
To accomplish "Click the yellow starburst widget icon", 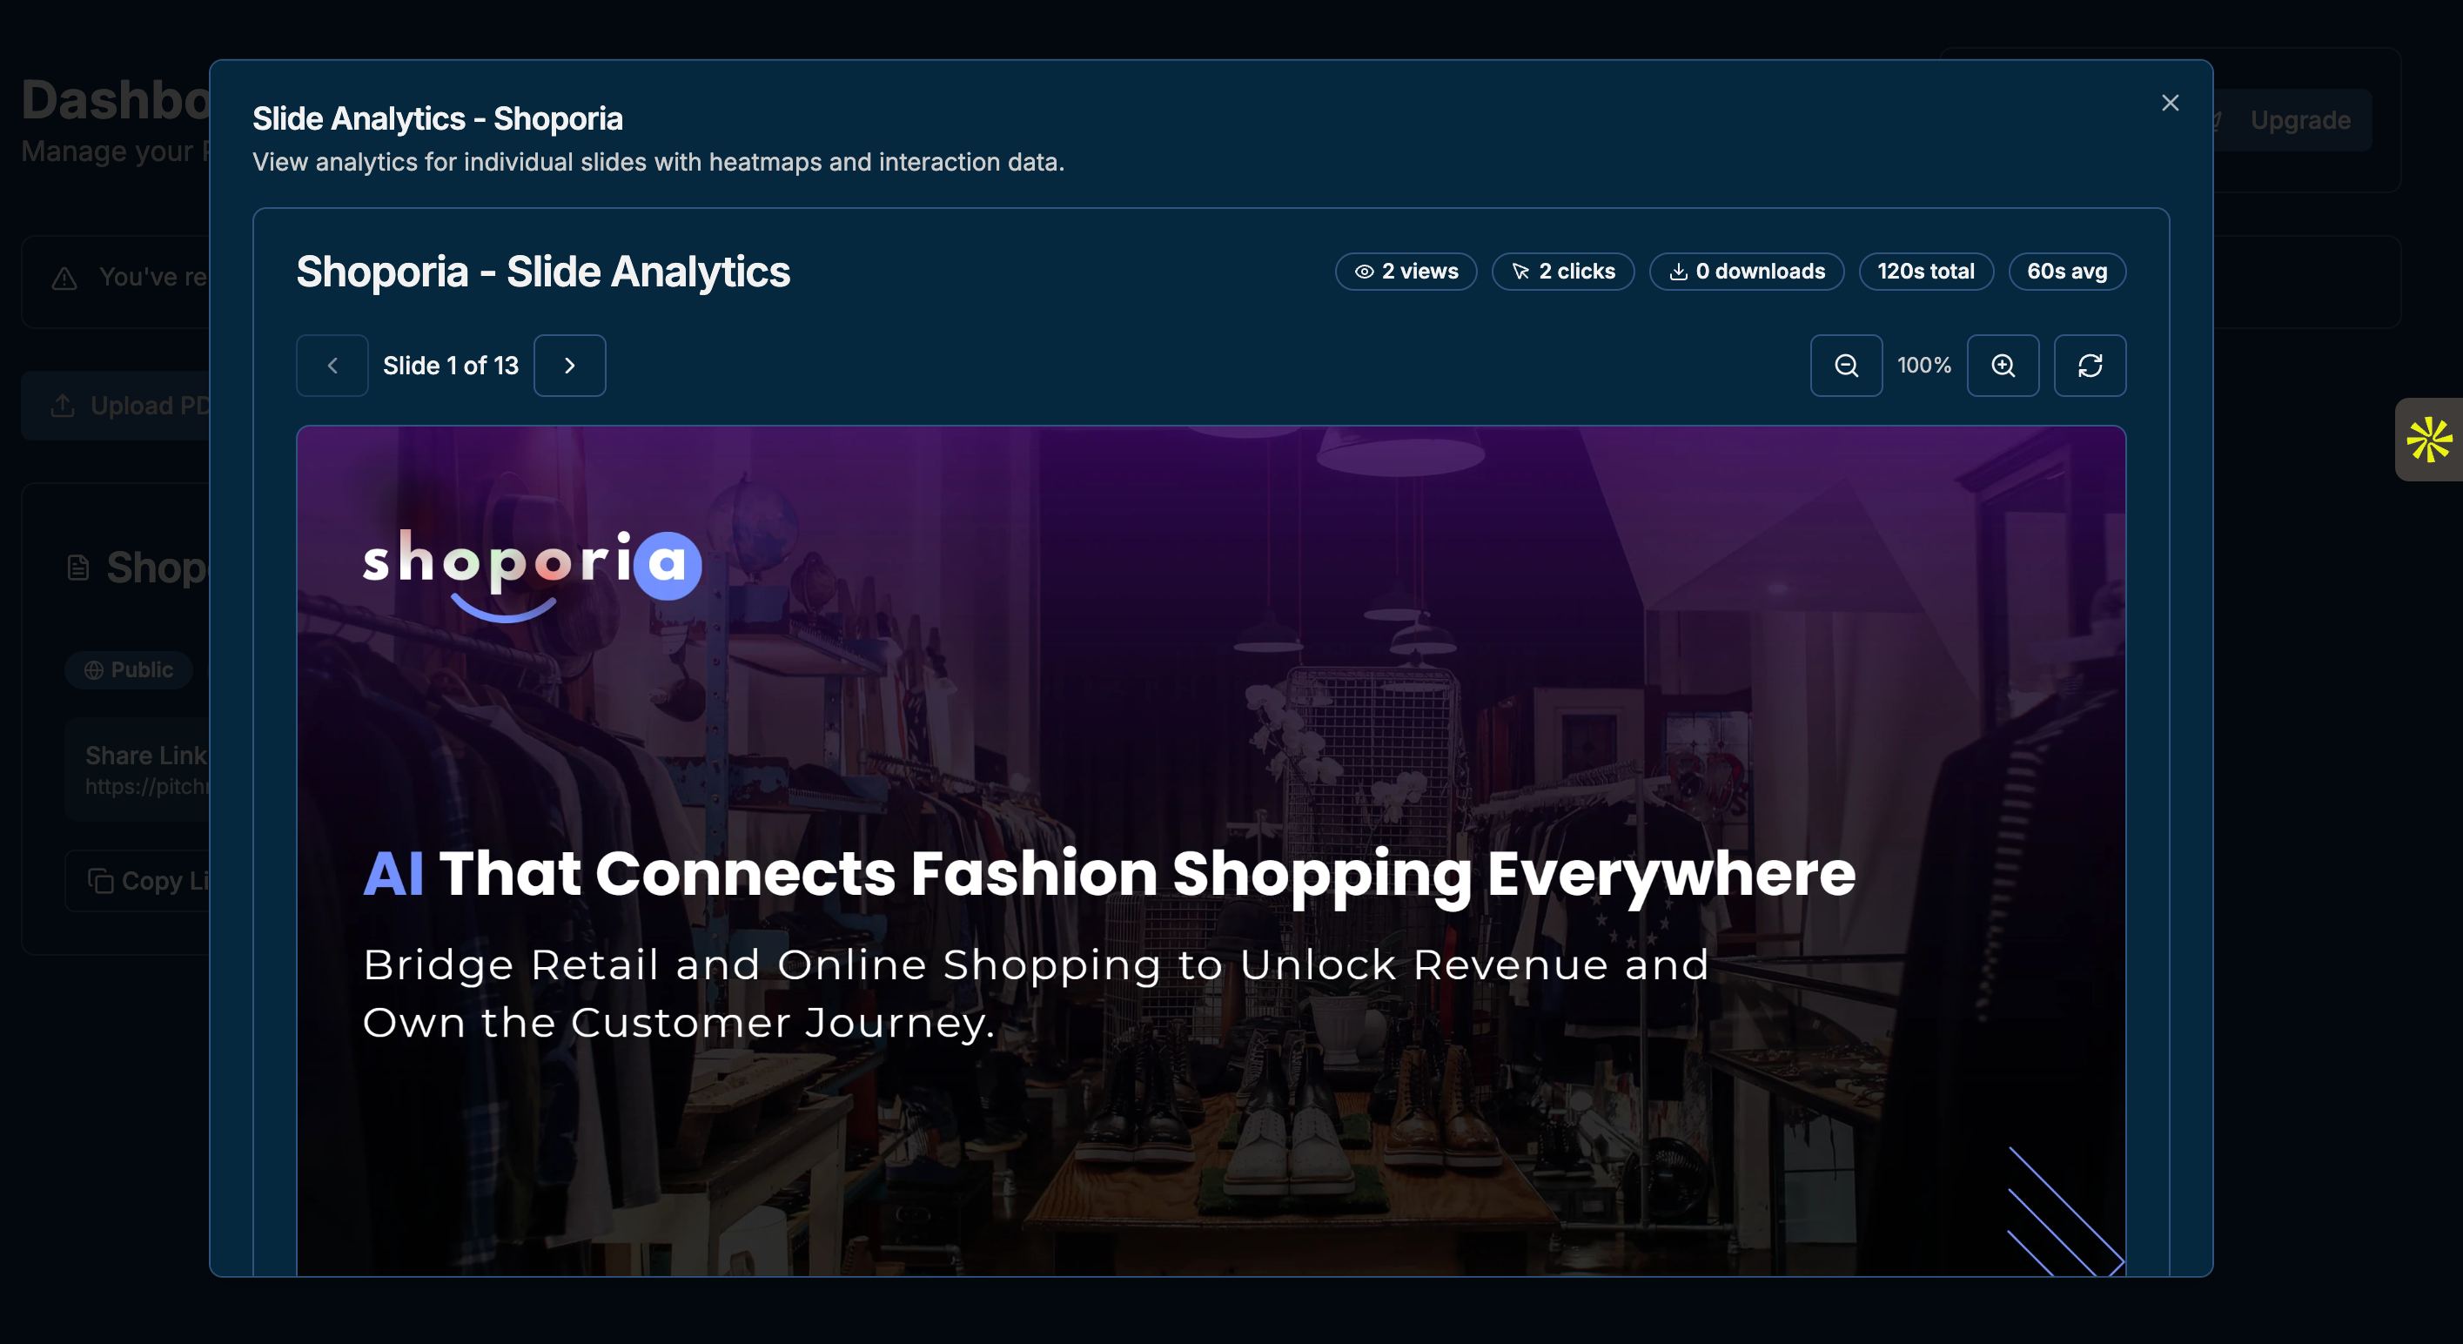I will click(x=2428, y=439).
